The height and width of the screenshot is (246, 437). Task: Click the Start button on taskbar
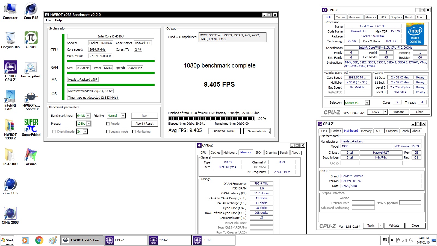(x=7, y=240)
